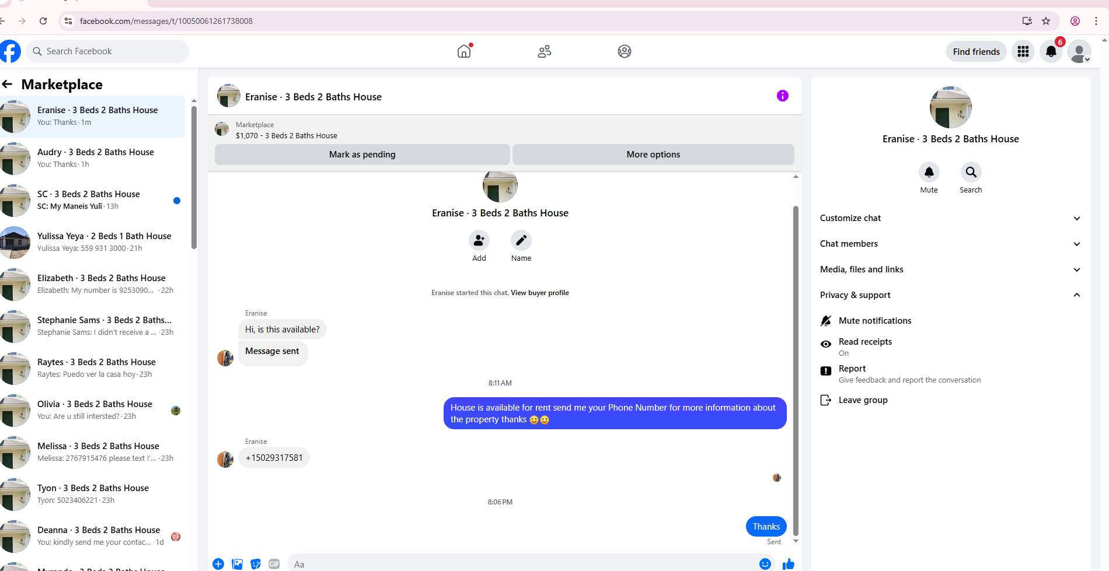Open the browser three-dot menu
The image size is (1109, 571).
tap(1096, 21)
